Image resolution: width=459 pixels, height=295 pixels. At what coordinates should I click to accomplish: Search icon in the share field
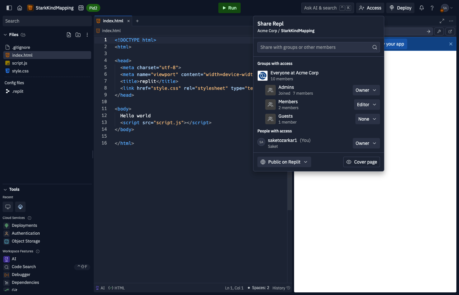pos(375,47)
